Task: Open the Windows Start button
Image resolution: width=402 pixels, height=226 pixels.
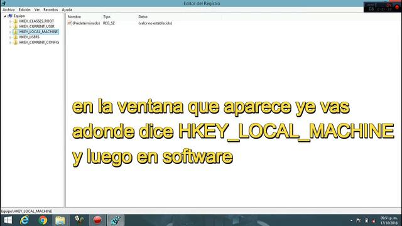Action: tap(8, 220)
